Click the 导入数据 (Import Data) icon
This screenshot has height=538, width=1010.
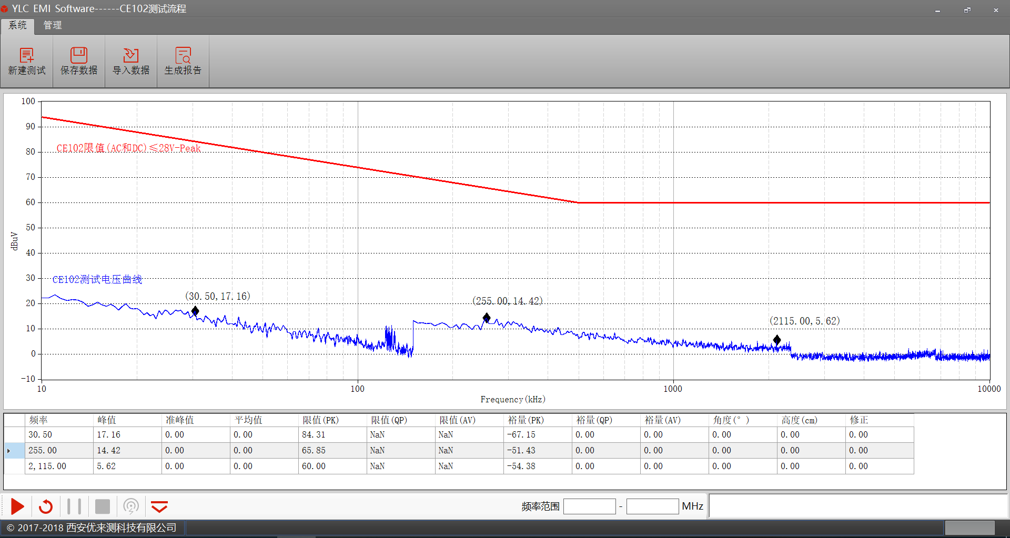pyautogui.click(x=131, y=56)
